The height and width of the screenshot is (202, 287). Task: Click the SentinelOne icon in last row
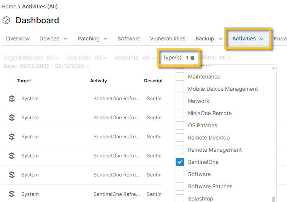tap(12, 194)
